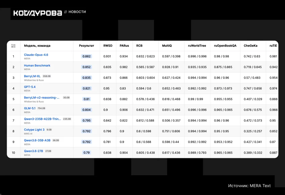Click the 9.0B size tag for Cotype Light 3
285x195 pixels.
pos(49,130)
